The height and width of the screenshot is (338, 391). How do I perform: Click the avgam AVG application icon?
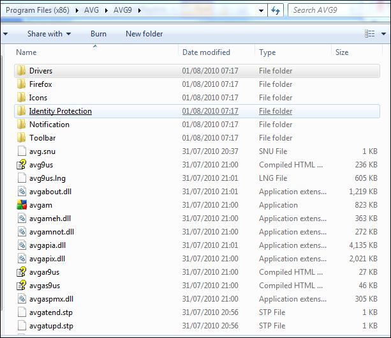pos(22,205)
